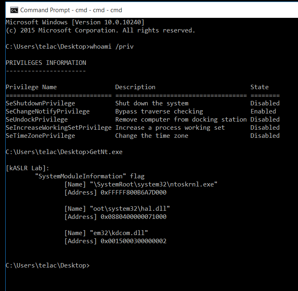Viewport: 298px width, 291px height.
Task: Click the hal.dll module name line
Action: (x=117, y=209)
